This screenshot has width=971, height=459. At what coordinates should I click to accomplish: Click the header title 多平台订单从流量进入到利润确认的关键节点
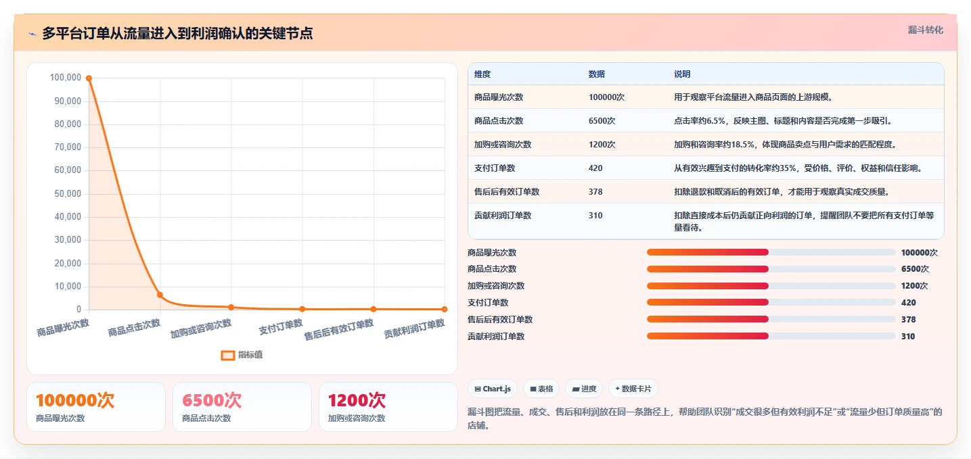click(x=177, y=33)
